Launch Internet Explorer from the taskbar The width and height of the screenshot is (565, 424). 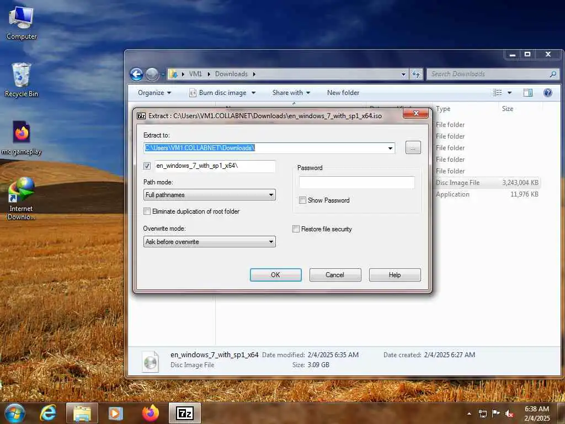[x=49, y=413]
